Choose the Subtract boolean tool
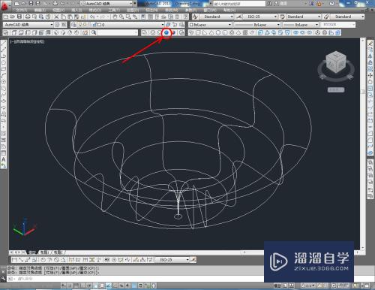 click(302, 32)
